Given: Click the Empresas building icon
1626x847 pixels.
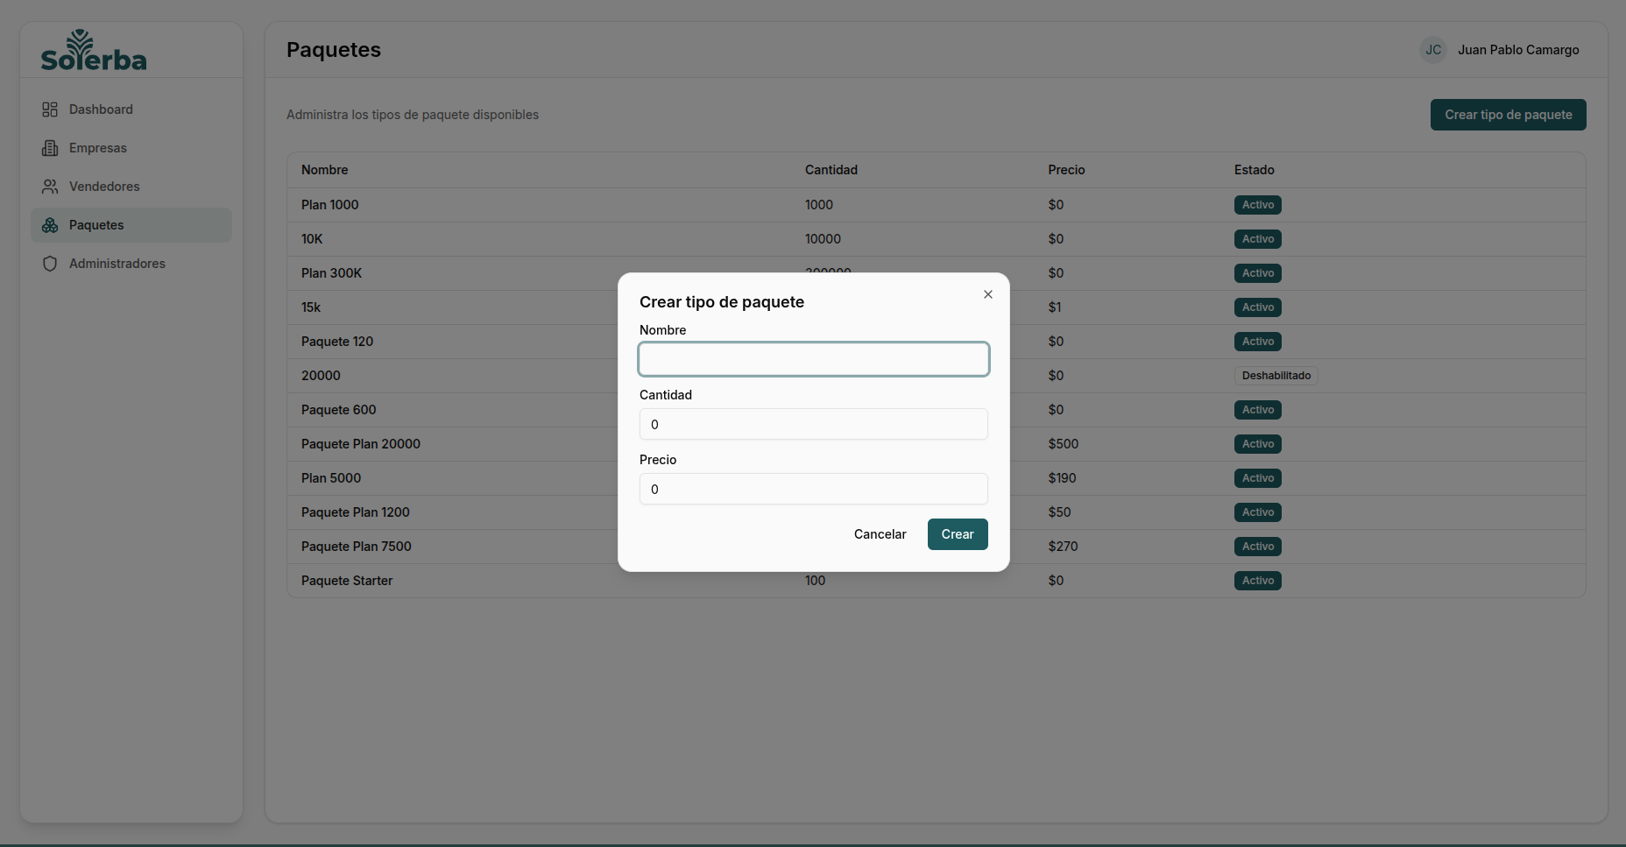Looking at the screenshot, I should (x=50, y=148).
